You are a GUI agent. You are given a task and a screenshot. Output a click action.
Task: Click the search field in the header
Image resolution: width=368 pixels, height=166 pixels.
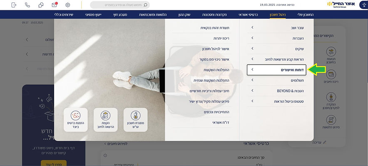(x=120, y=5)
